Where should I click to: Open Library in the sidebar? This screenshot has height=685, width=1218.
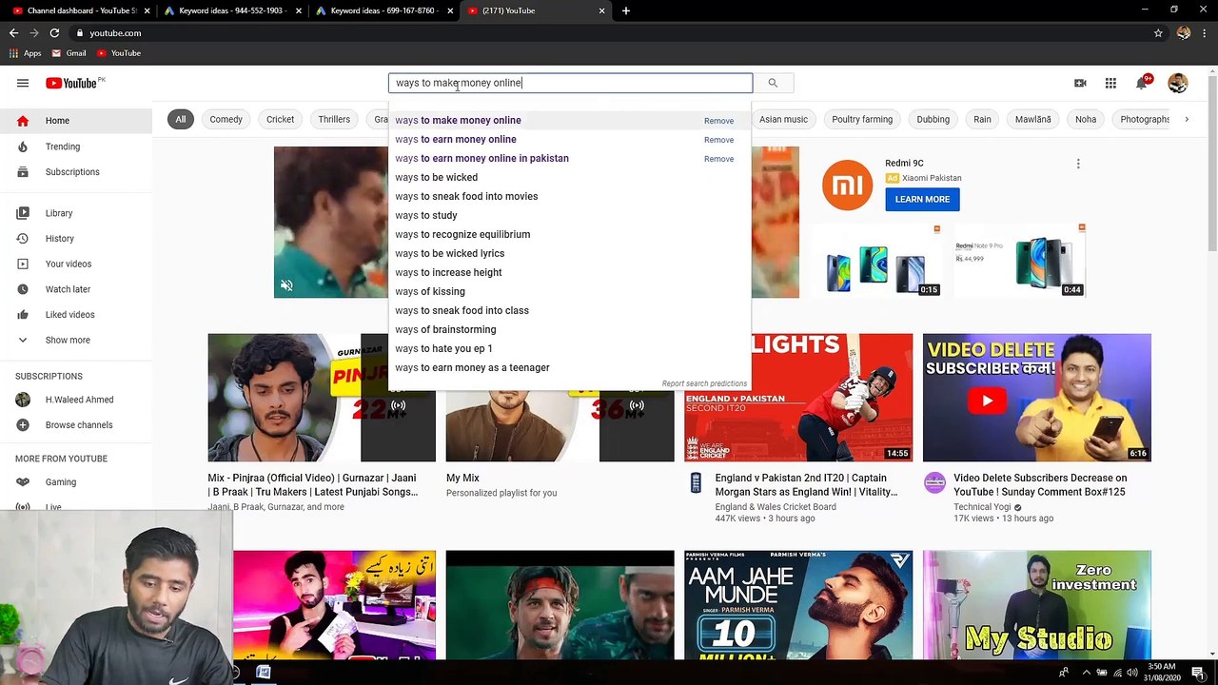[x=76, y=213]
